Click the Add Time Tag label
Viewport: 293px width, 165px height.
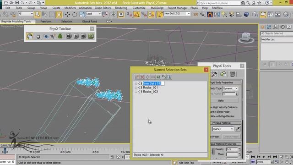pyautogui.click(x=186, y=163)
